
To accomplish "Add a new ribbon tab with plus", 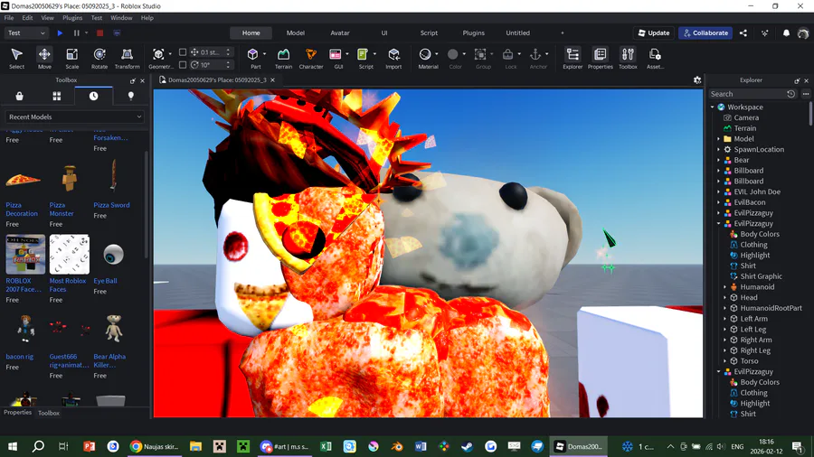I will [562, 33].
